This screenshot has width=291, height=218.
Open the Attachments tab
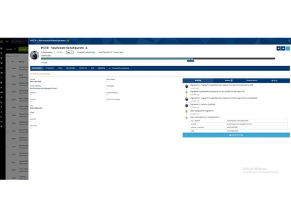pyautogui.click(x=251, y=80)
